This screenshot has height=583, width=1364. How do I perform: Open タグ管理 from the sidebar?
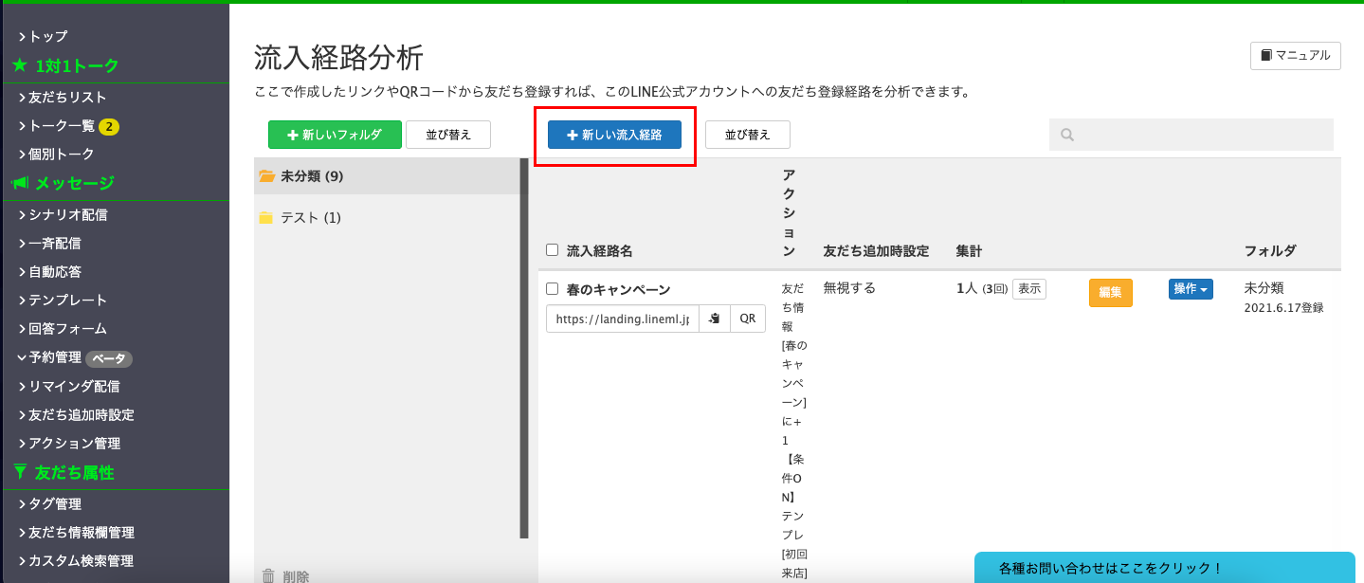pos(55,504)
